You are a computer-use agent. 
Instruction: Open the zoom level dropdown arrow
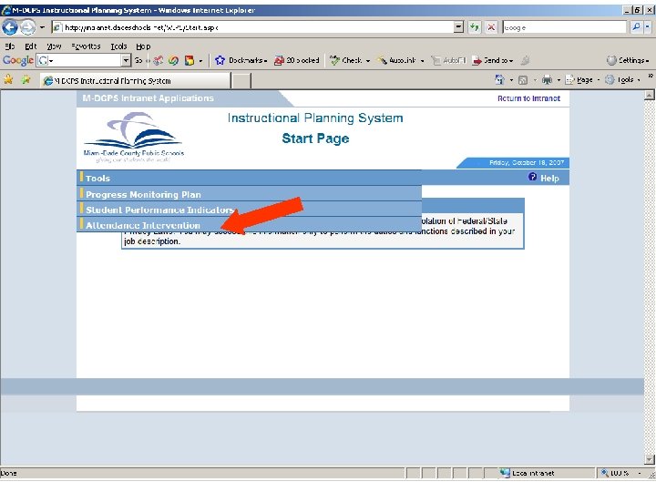[x=640, y=473]
